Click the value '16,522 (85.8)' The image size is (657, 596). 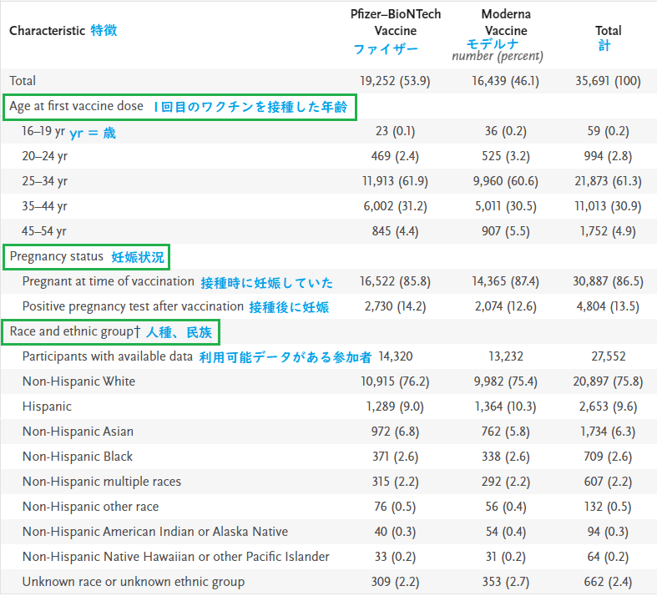[395, 281]
